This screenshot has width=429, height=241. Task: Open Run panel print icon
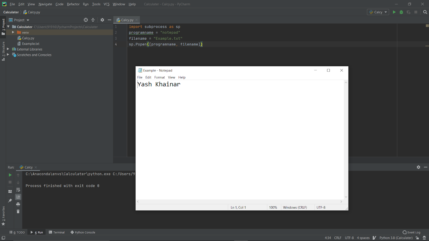point(18,204)
